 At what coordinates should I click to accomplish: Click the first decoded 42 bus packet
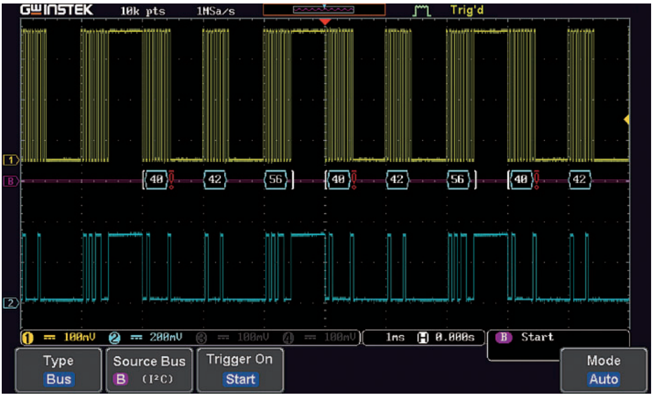pos(215,180)
